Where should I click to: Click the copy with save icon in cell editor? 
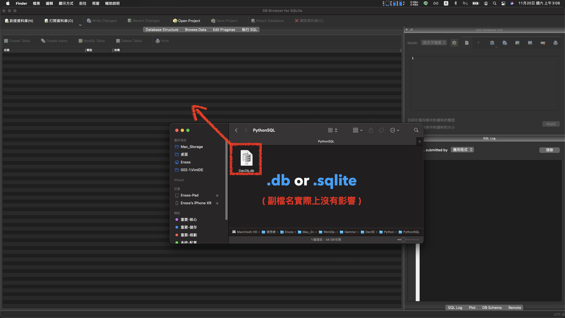[x=505, y=43]
